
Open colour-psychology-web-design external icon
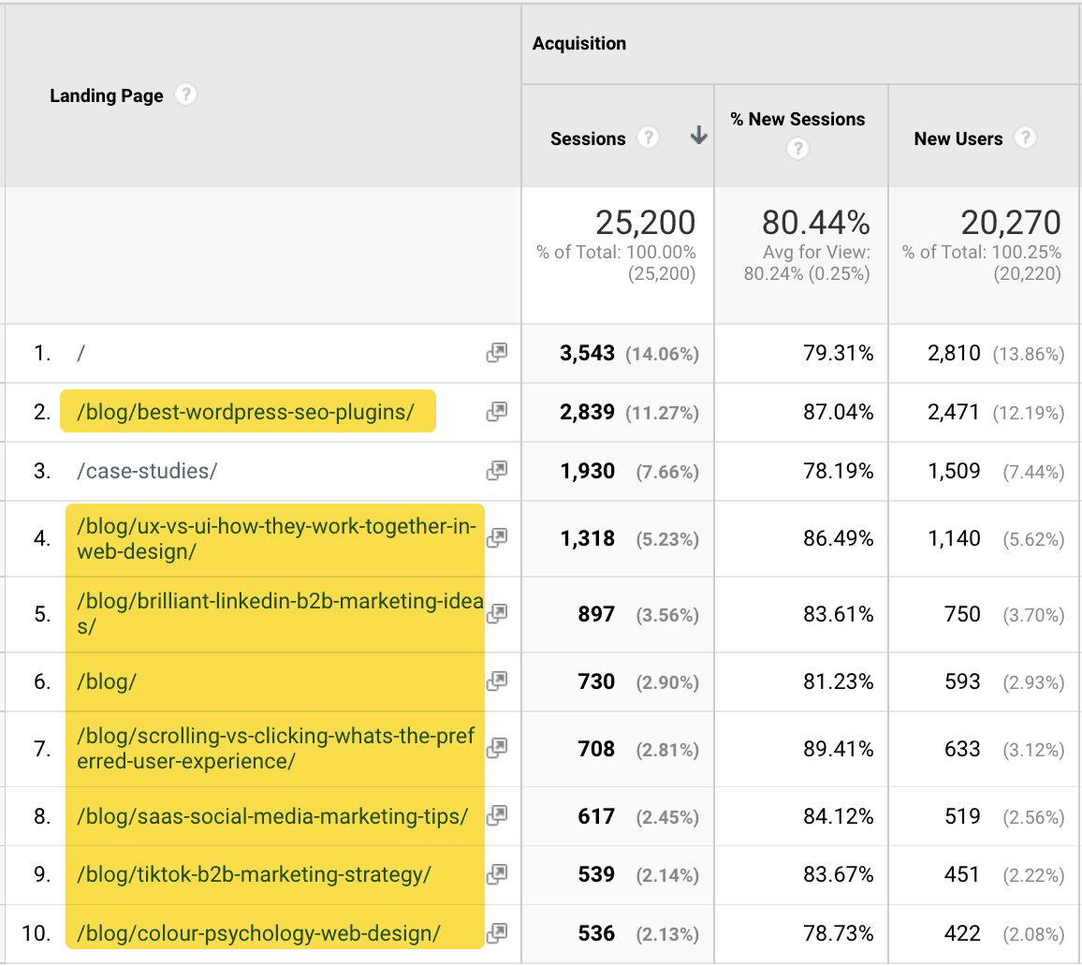coord(496,933)
